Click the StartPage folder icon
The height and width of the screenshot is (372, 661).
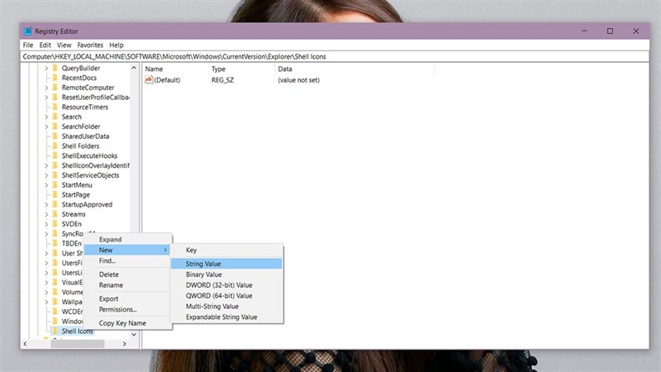(x=55, y=194)
